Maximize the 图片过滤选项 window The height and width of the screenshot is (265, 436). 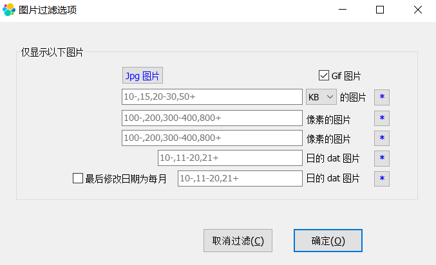tap(380, 10)
